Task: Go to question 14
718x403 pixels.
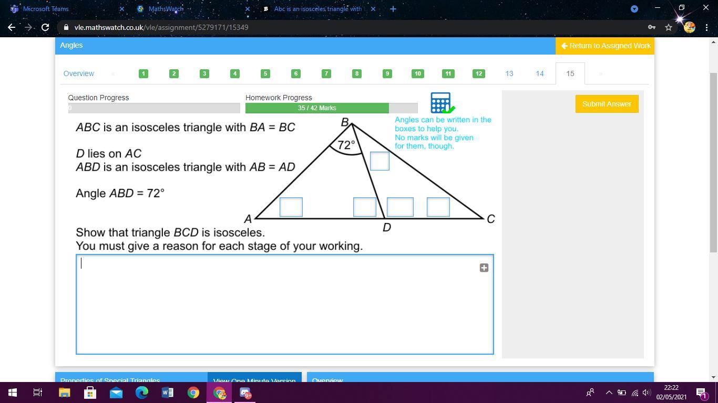Action: (x=540, y=73)
